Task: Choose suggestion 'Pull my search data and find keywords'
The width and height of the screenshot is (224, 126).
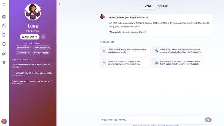Action: (177, 62)
